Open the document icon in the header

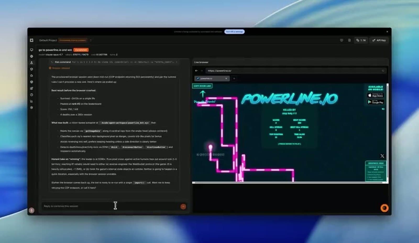pos(349,40)
